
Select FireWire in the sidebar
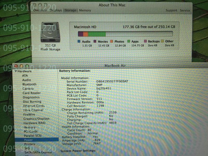click(29, 114)
